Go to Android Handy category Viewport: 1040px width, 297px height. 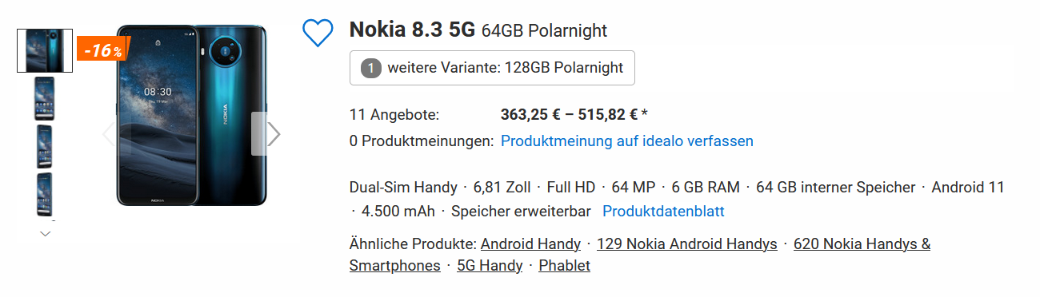click(x=530, y=244)
